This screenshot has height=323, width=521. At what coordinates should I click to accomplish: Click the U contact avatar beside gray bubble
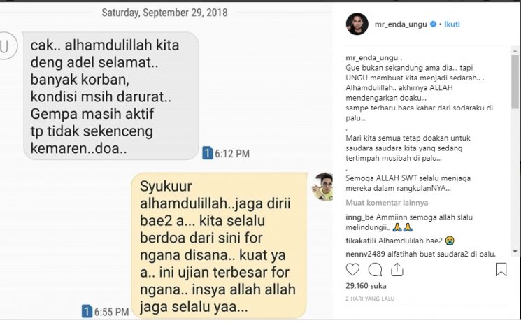pyautogui.click(x=6, y=47)
